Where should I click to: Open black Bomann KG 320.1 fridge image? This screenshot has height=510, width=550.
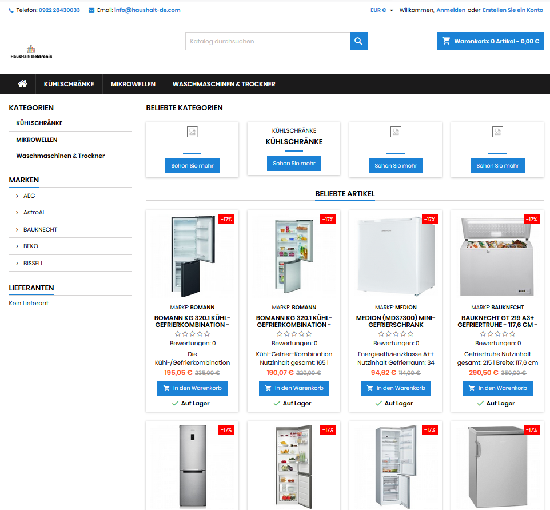point(192,256)
